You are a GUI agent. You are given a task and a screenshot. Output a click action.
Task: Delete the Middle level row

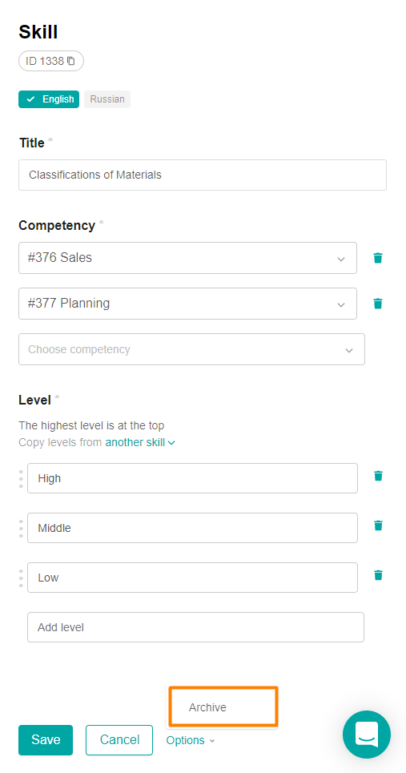point(378,525)
